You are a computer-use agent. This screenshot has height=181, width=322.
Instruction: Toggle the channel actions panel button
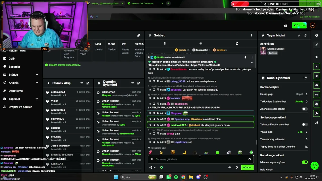(316, 104)
